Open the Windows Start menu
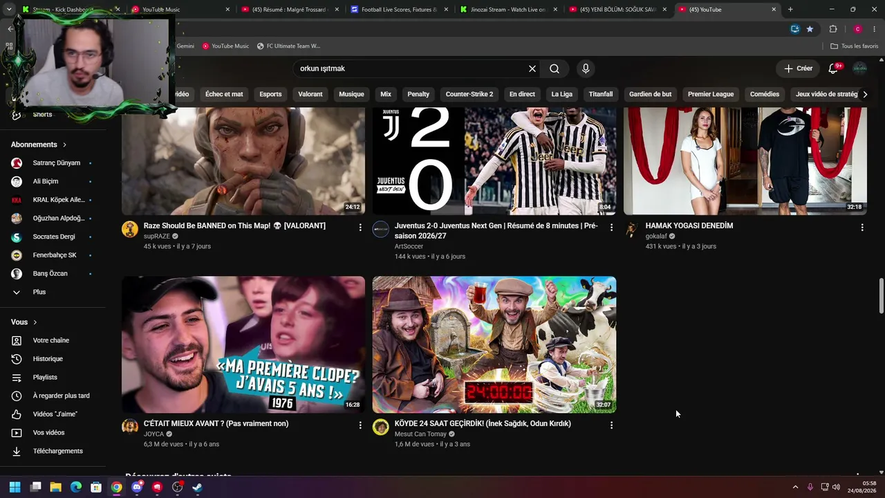This screenshot has width=885, height=498. pyautogui.click(x=15, y=487)
